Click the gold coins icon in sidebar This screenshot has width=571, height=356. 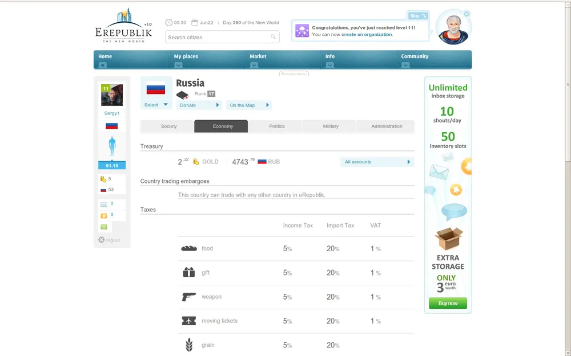103,179
